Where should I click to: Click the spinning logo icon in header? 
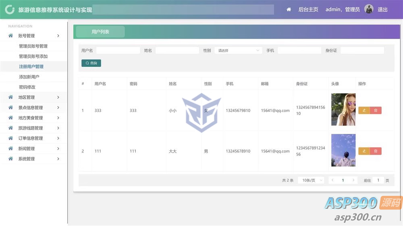10,10
